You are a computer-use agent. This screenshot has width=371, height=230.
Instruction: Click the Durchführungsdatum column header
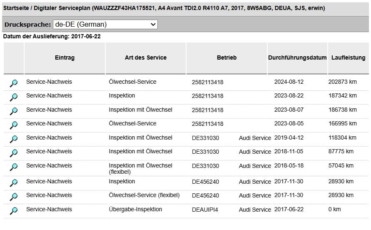(297, 58)
